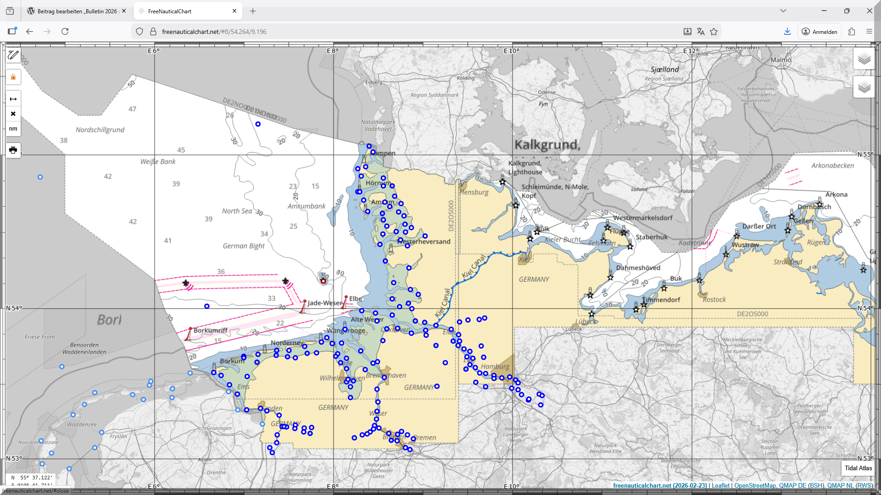Open the OpenStreetMap attribution link
The width and height of the screenshot is (881, 495).
[755, 486]
